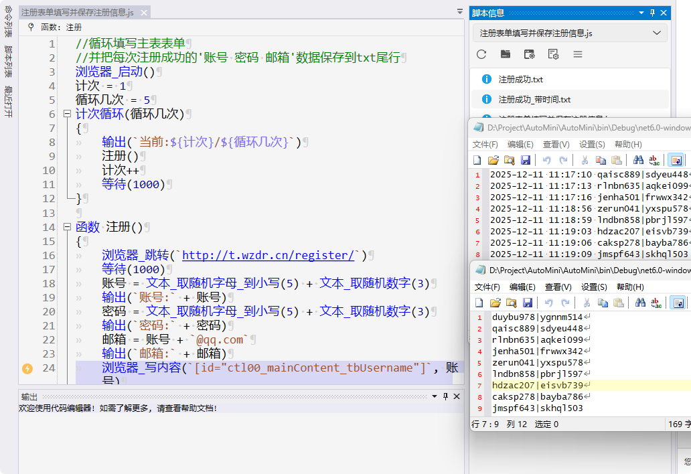Click the refresh icon in the script info panel
Viewport: 691px width, 474px height.
481,54
